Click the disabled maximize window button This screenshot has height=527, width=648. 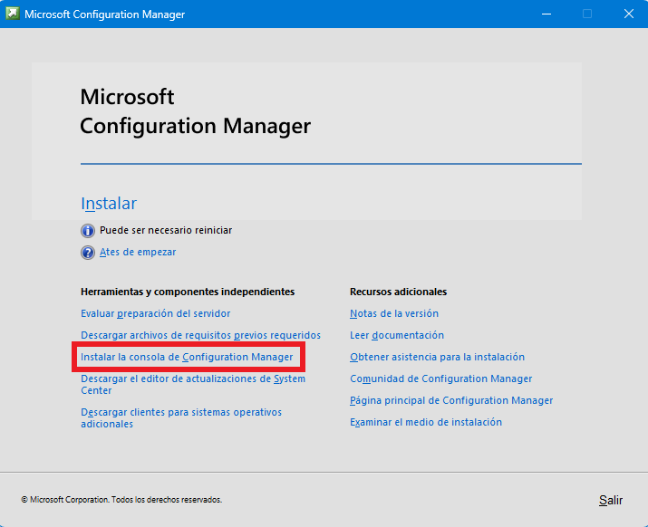587,14
